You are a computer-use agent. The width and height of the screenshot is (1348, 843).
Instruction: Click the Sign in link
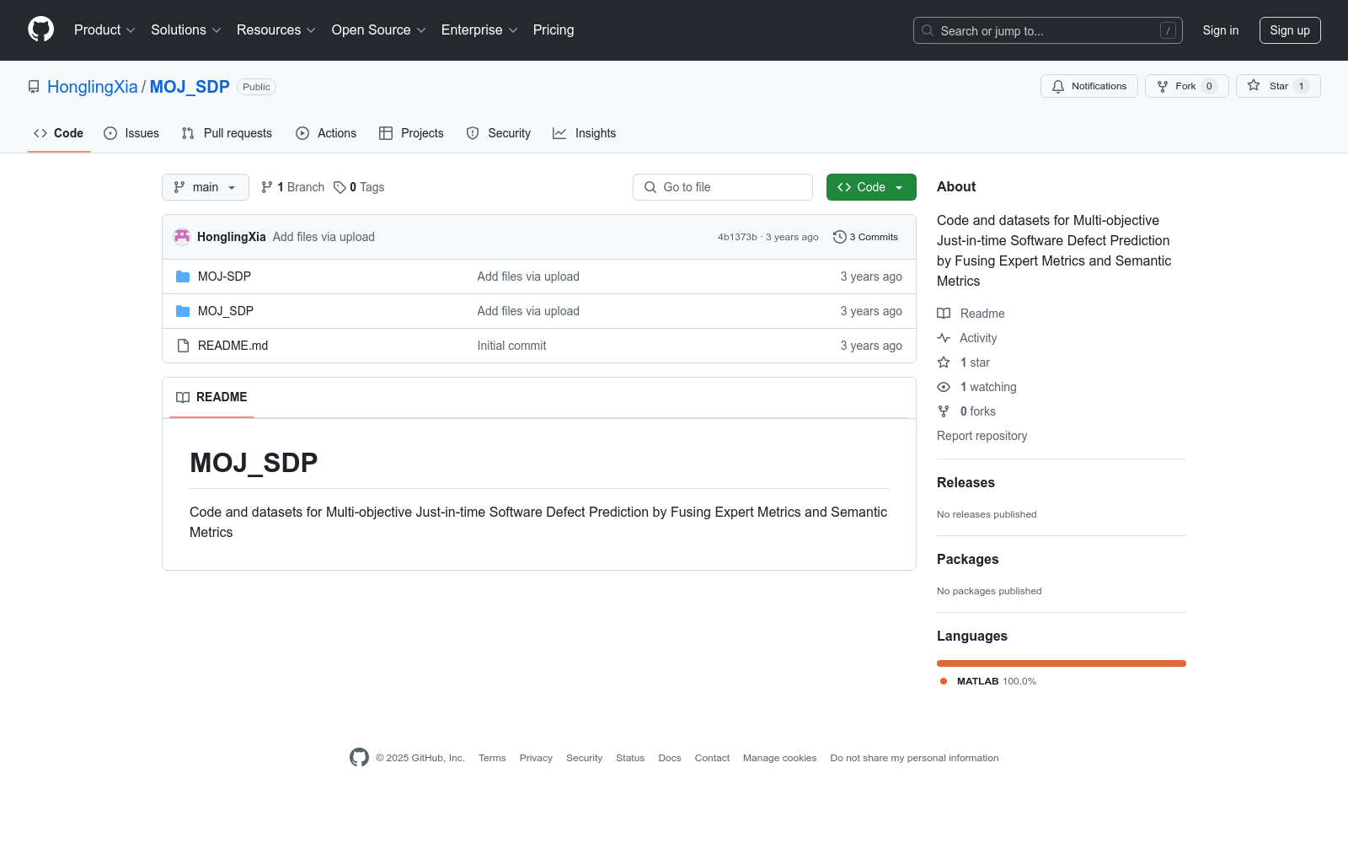click(1220, 30)
